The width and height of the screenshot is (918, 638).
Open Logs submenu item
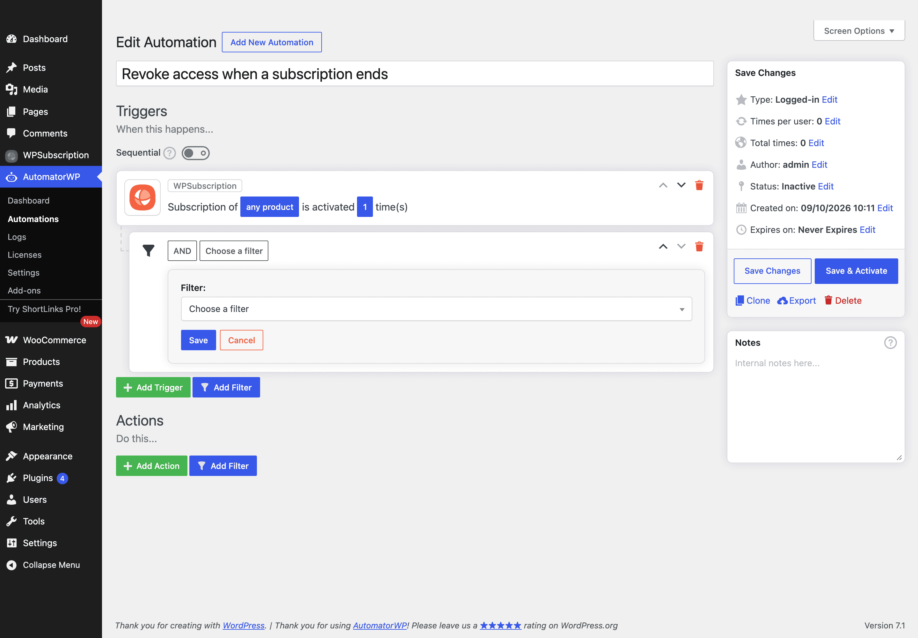[17, 237]
